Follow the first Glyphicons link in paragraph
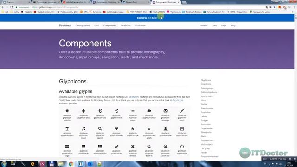297x167 pixels. click(x=134, y=97)
